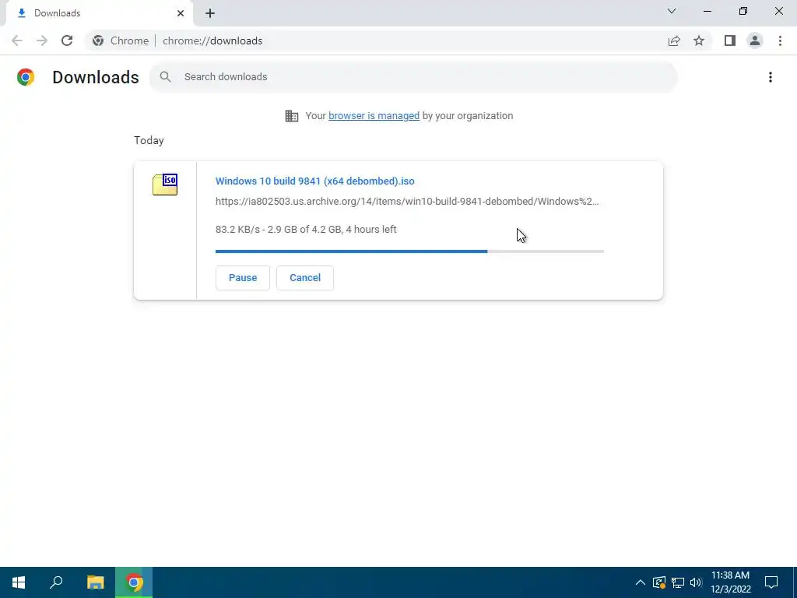Click the search magnifier icon in downloads

click(165, 77)
